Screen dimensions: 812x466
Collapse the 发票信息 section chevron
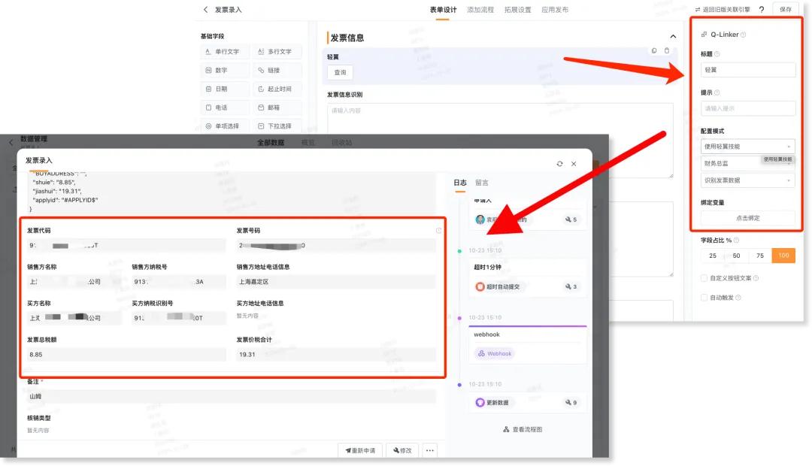click(x=673, y=37)
